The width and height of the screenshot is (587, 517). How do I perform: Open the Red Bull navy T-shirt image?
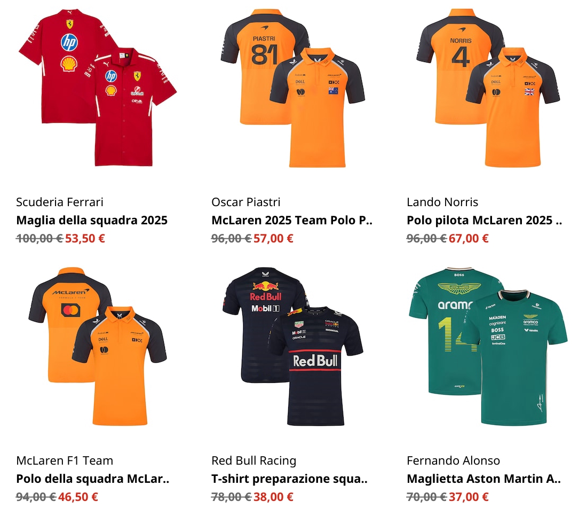click(x=293, y=346)
